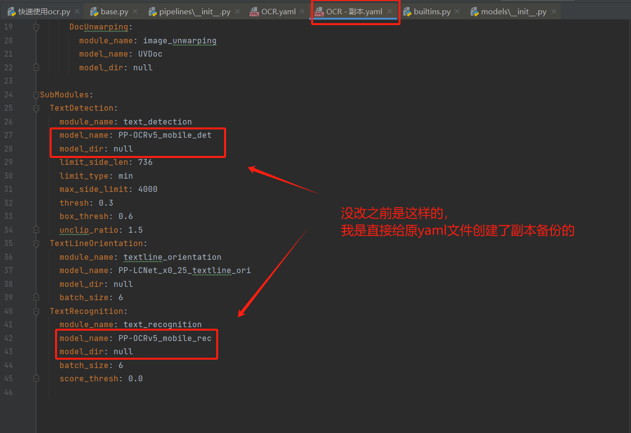
Task: Click the score_thresh value 0.0
Action: (135, 379)
